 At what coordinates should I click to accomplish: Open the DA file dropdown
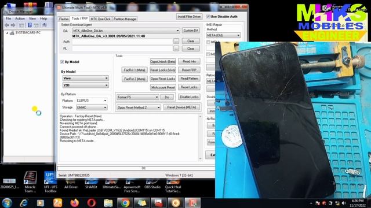[x=177, y=31]
